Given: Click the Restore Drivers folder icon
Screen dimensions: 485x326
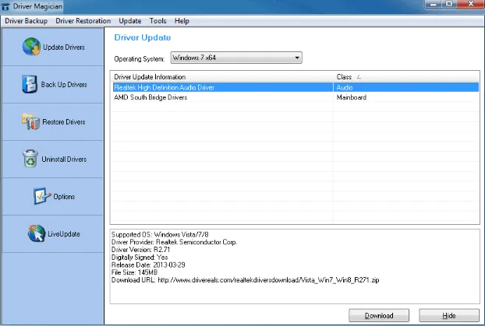Looking at the screenshot, I should click(30, 121).
